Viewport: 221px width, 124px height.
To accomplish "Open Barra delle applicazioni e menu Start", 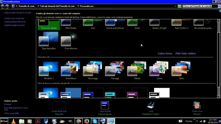I will (16, 109).
